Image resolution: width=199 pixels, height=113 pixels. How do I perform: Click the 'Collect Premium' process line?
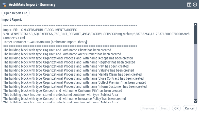click(x=75, y=82)
